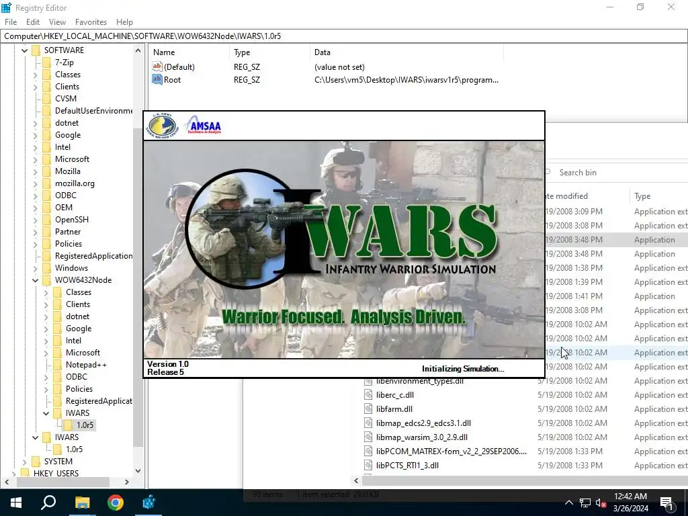Click the registry path address bar

tap(344, 36)
